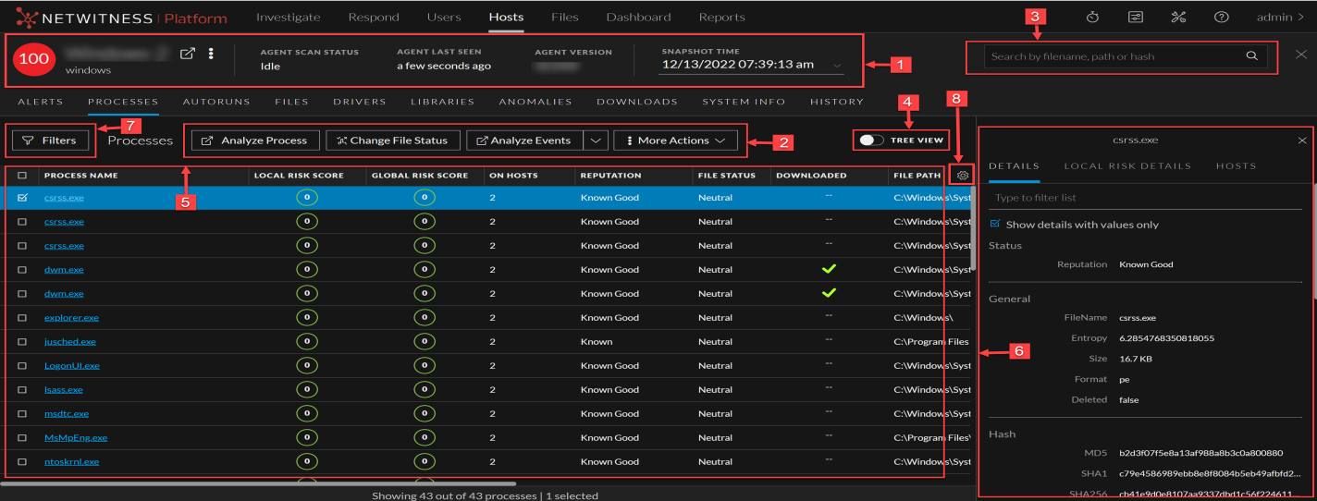
Task: Open the admin user menu
Action: point(1280,17)
